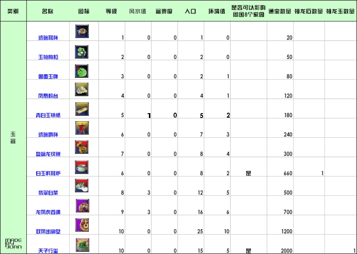Select the 环境值 column header
This screenshot has height=254, width=357.
point(217,11)
